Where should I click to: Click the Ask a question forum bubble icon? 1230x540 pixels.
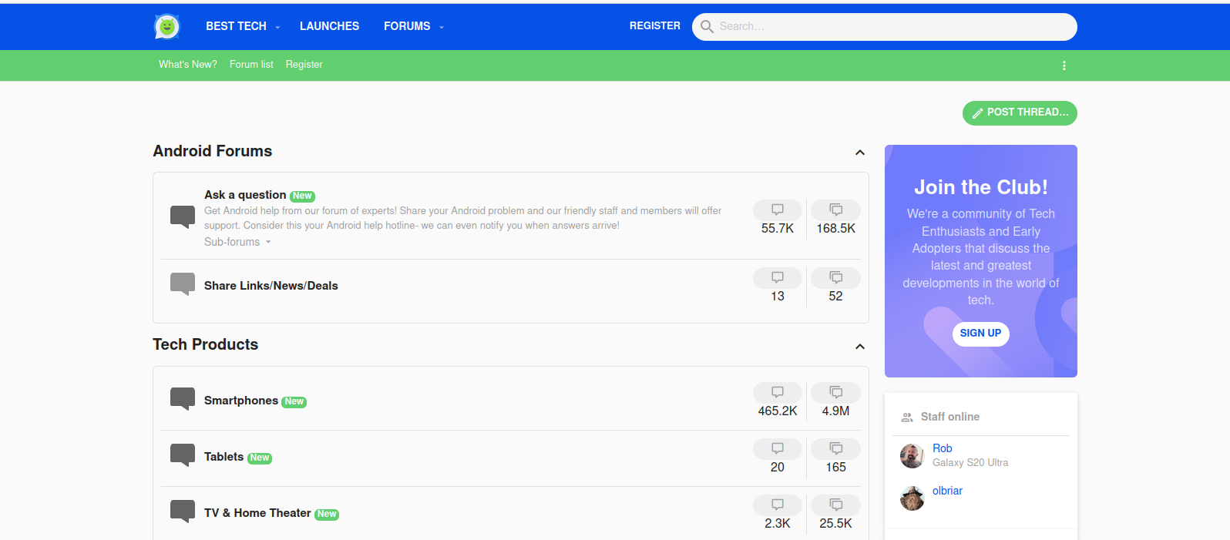coord(183,216)
